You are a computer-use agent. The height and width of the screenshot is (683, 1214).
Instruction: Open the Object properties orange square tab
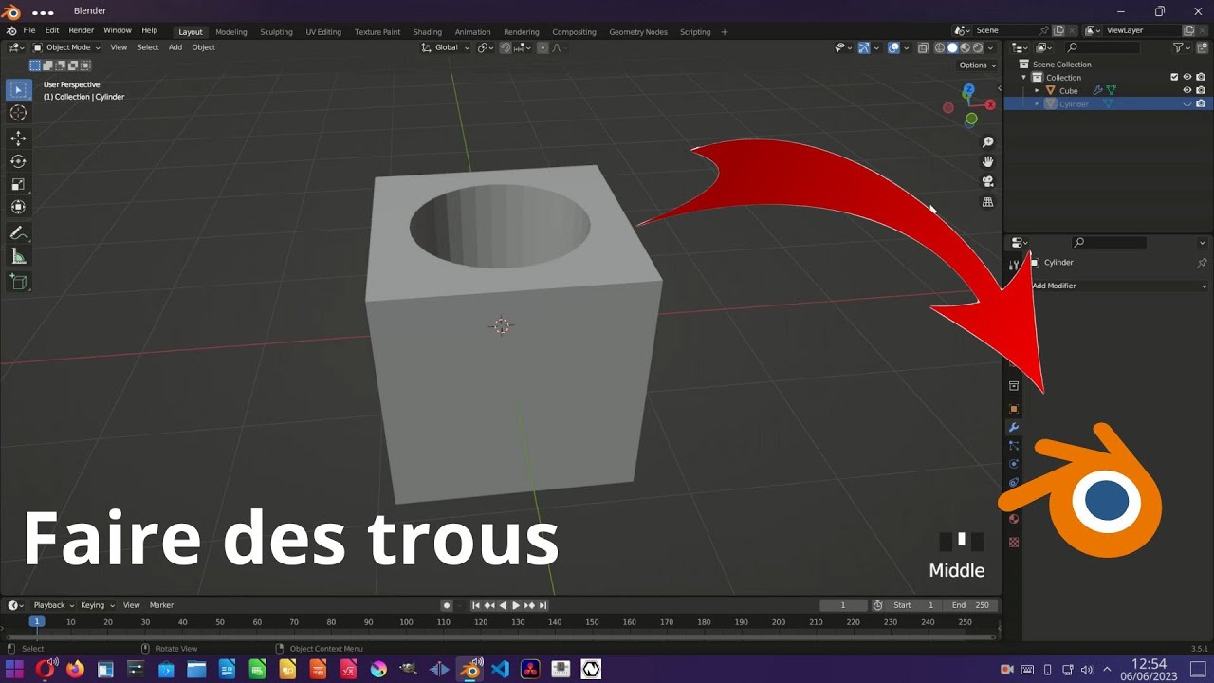(x=1014, y=409)
